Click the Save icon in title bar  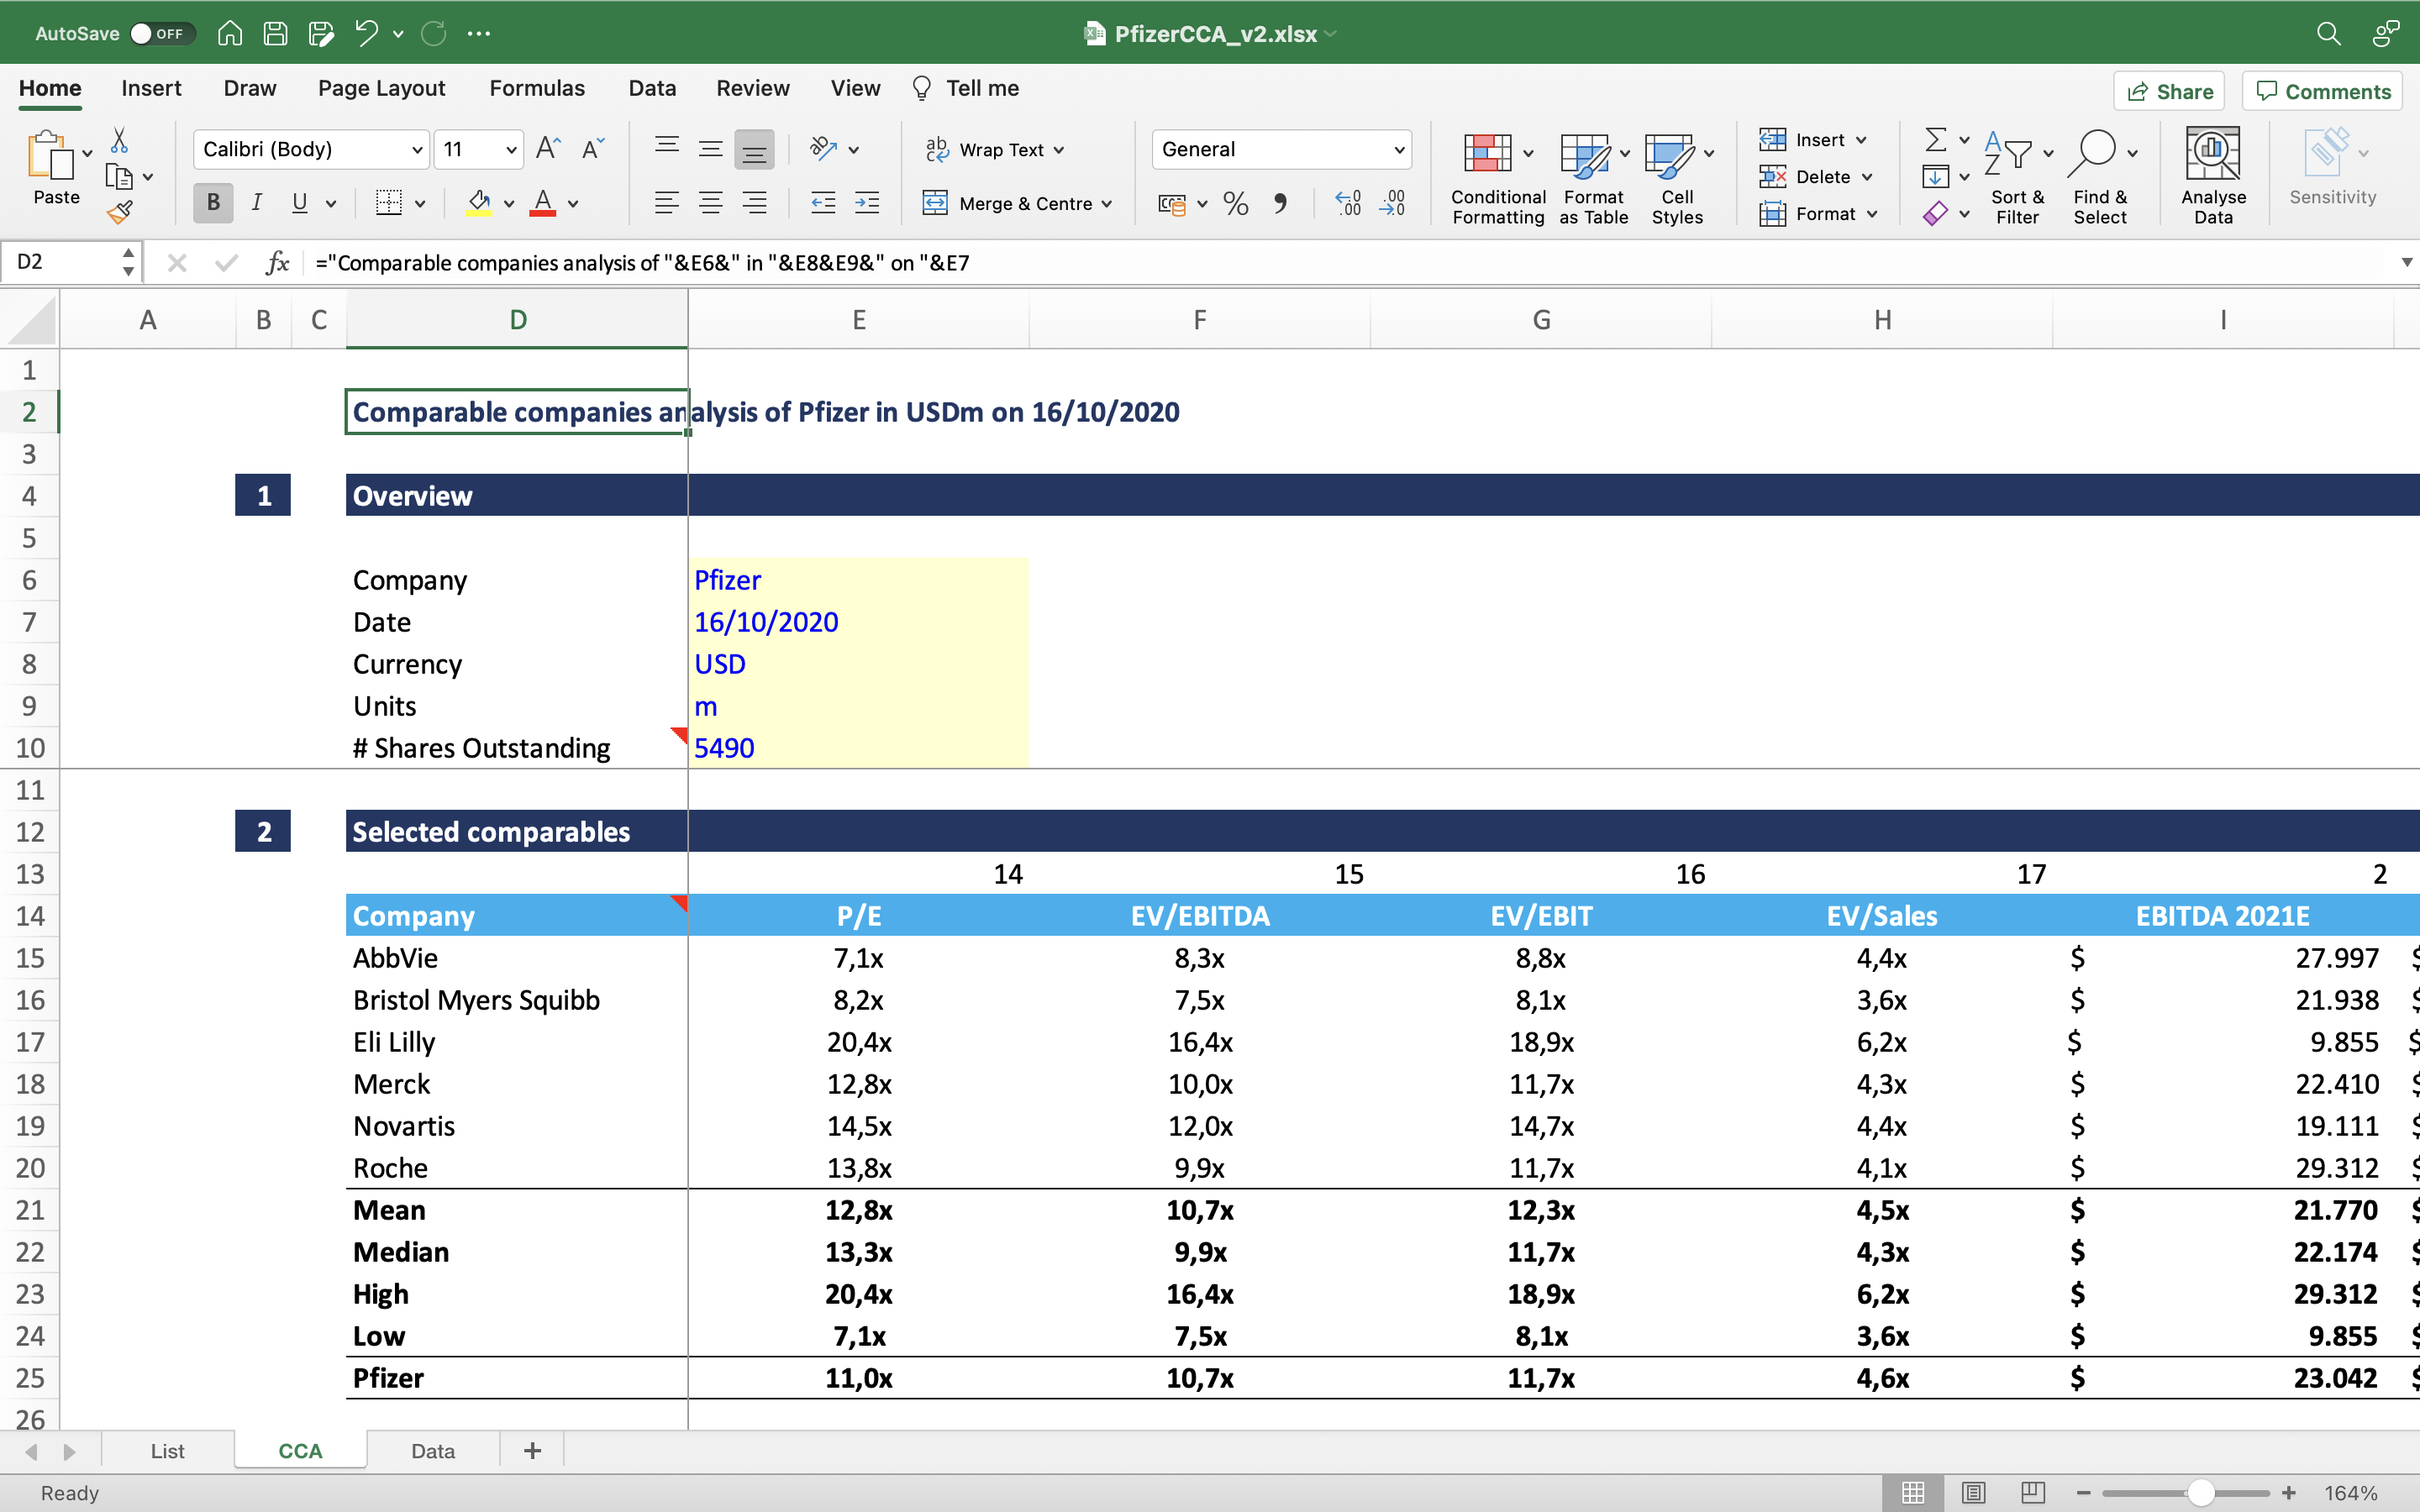click(275, 34)
